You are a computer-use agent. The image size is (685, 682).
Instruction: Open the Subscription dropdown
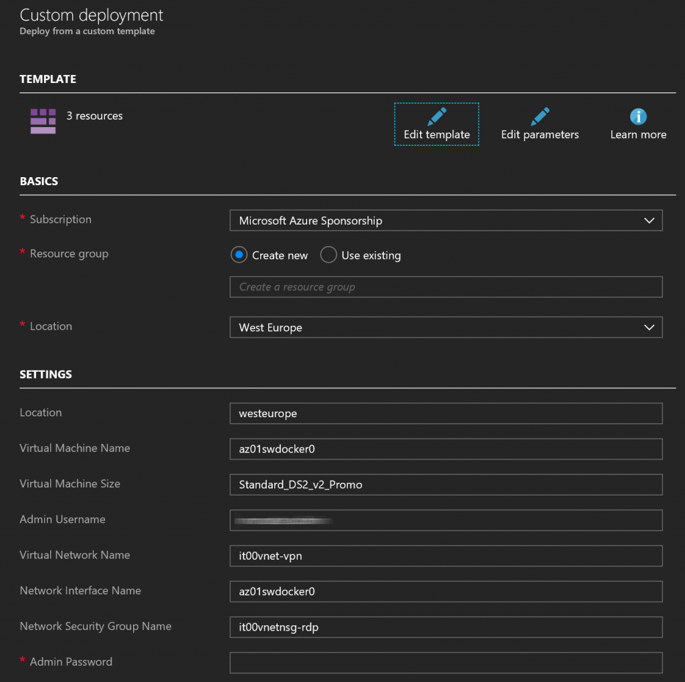pyautogui.click(x=446, y=221)
